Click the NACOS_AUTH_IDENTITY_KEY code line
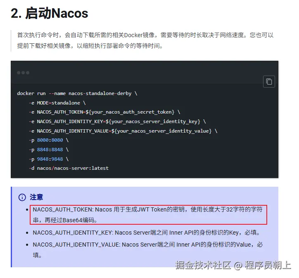Image resolution: width=299 pixels, height=278 pixels. click(x=117, y=121)
